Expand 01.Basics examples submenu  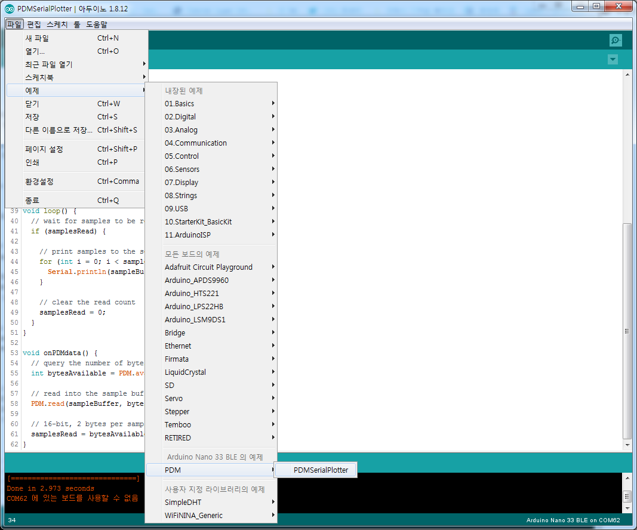[211, 104]
